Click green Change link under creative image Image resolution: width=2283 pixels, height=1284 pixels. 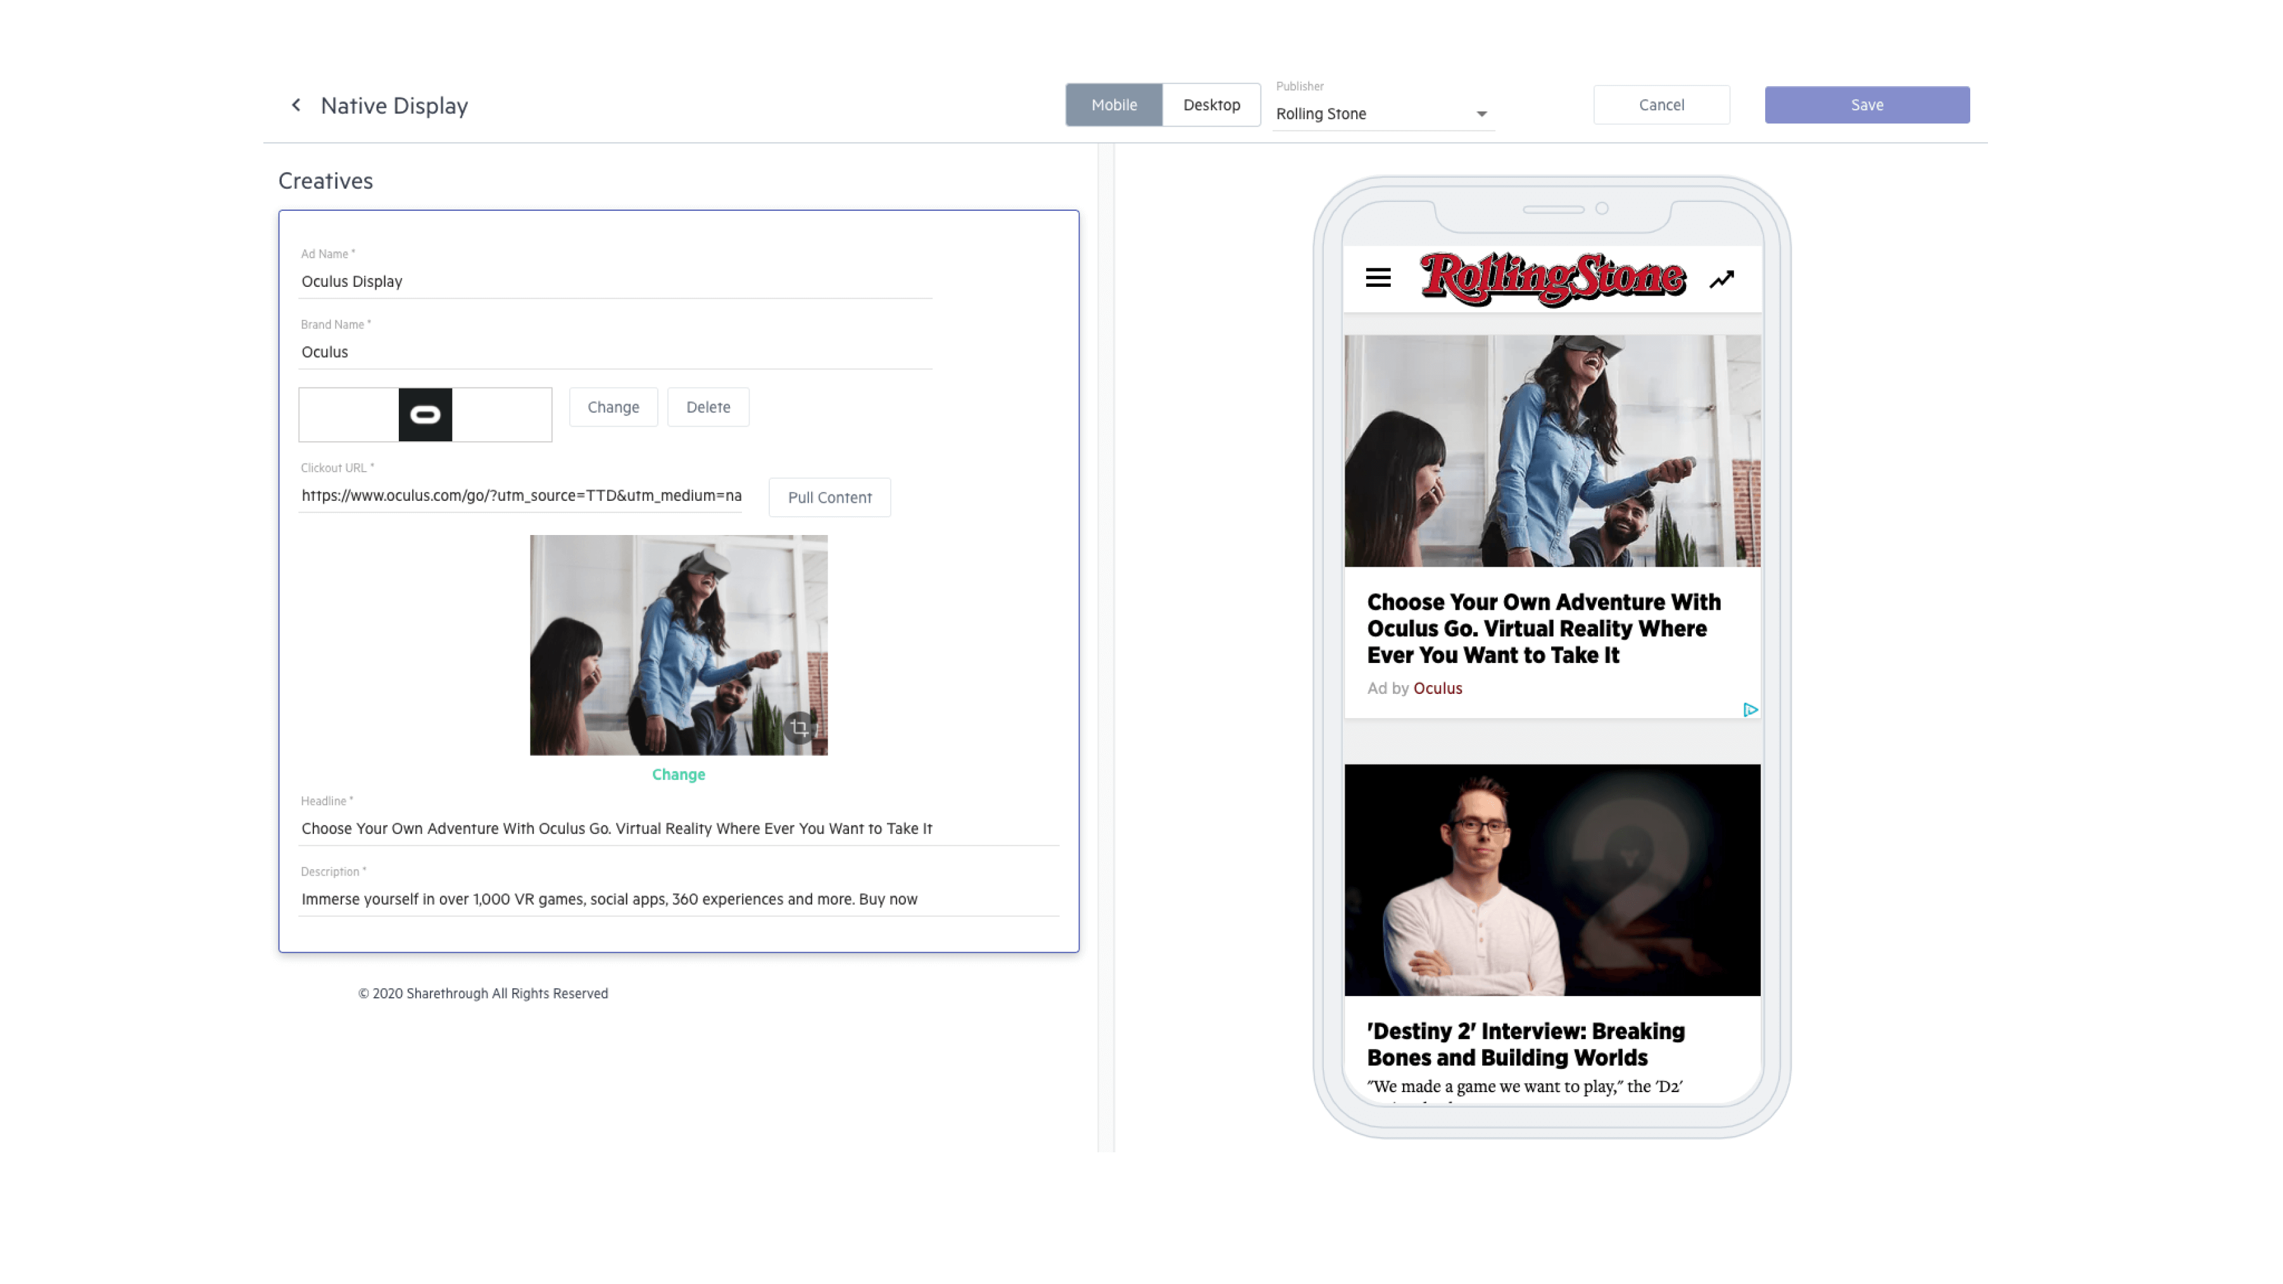coord(678,774)
